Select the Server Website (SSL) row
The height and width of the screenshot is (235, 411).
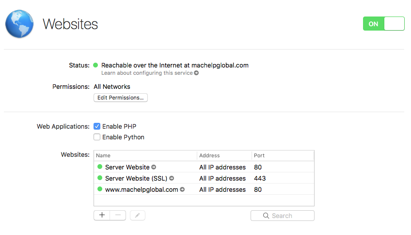[x=204, y=178]
